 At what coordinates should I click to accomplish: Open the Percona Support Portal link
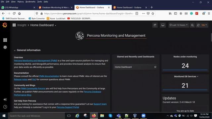(68, 107)
